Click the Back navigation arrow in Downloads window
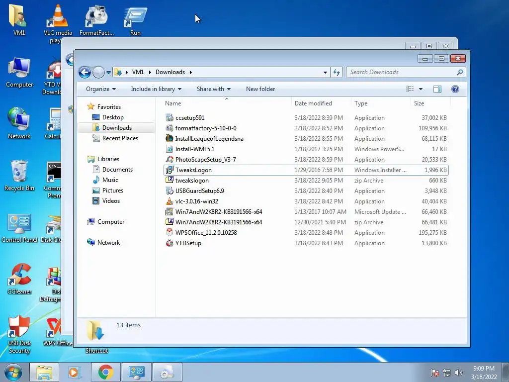The image size is (509, 382). click(85, 72)
